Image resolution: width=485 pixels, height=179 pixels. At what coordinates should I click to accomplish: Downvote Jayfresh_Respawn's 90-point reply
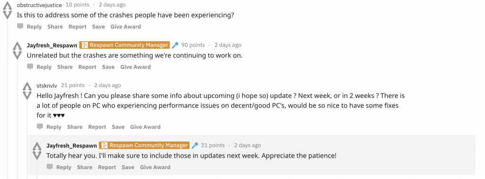point(17,55)
